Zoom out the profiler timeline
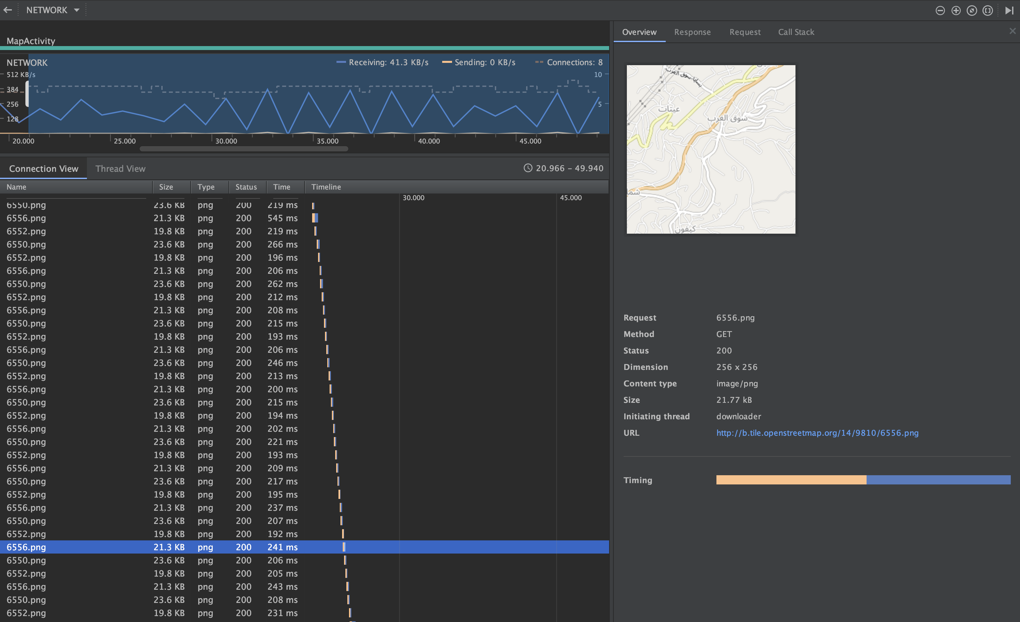This screenshot has width=1020, height=622. click(x=940, y=11)
